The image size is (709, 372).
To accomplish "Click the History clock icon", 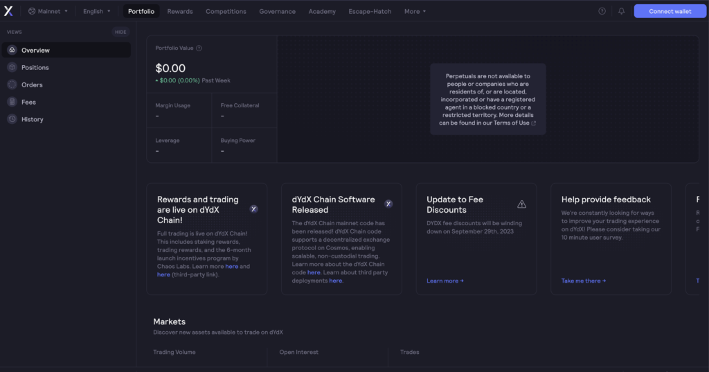I will click(12, 119).
